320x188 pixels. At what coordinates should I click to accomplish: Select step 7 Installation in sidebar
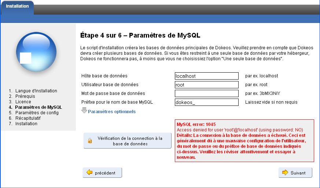26,124
